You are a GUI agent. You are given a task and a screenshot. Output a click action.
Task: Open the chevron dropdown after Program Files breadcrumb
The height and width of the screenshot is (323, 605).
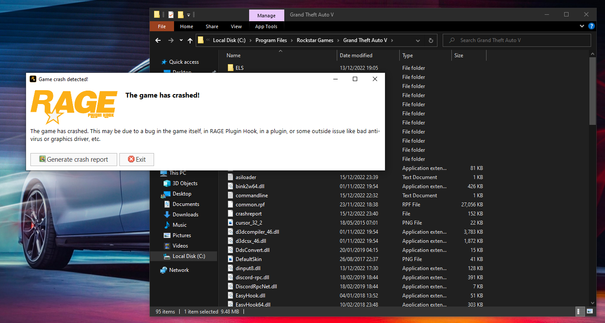click(292, 40)
